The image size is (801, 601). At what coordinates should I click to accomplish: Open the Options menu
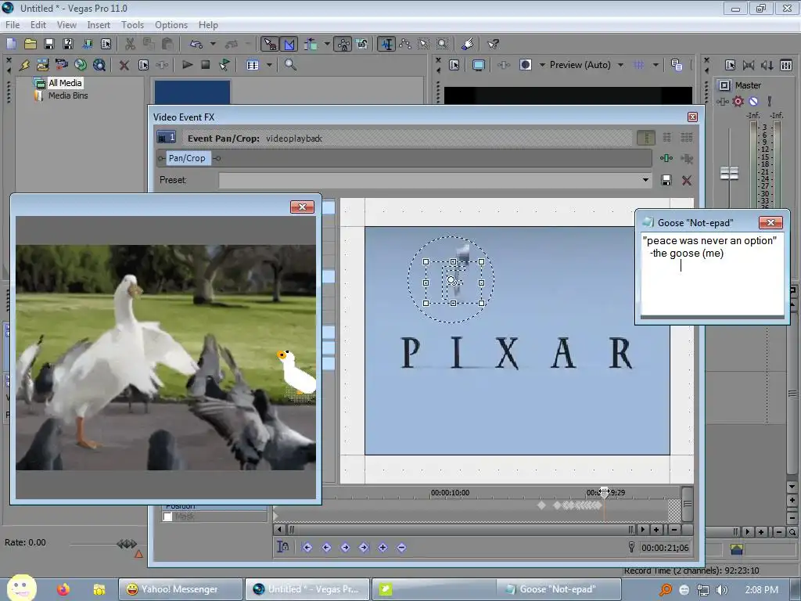(171, 24)
